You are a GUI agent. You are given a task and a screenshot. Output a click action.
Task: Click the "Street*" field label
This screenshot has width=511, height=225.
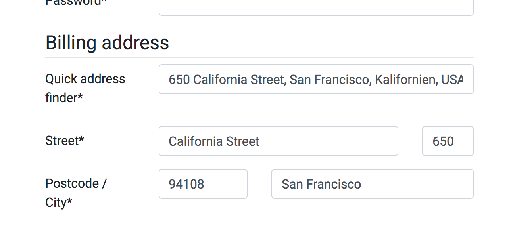(65, 141)
